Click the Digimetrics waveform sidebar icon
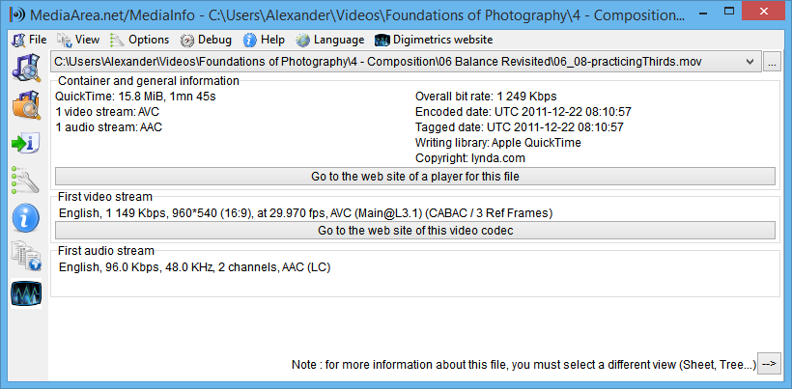792x389 pixels. click(x=26, y=293)
